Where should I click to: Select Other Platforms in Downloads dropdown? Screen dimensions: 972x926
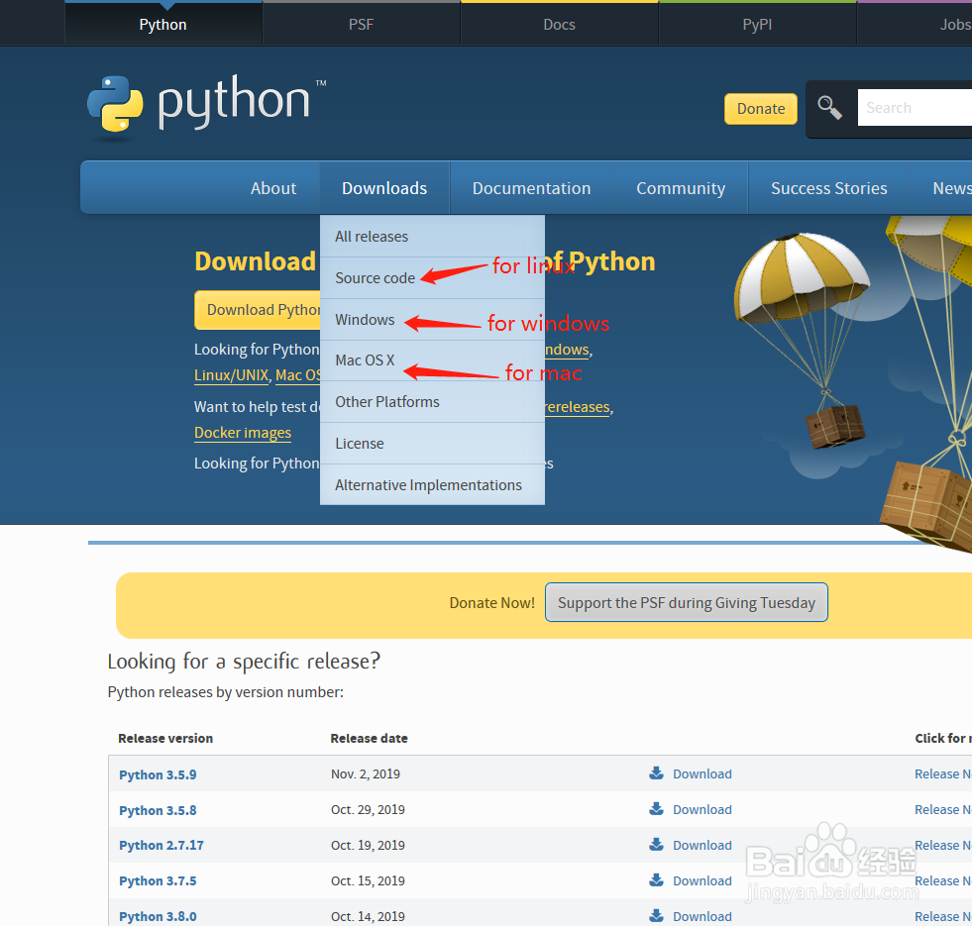click(x=432, y=402)
